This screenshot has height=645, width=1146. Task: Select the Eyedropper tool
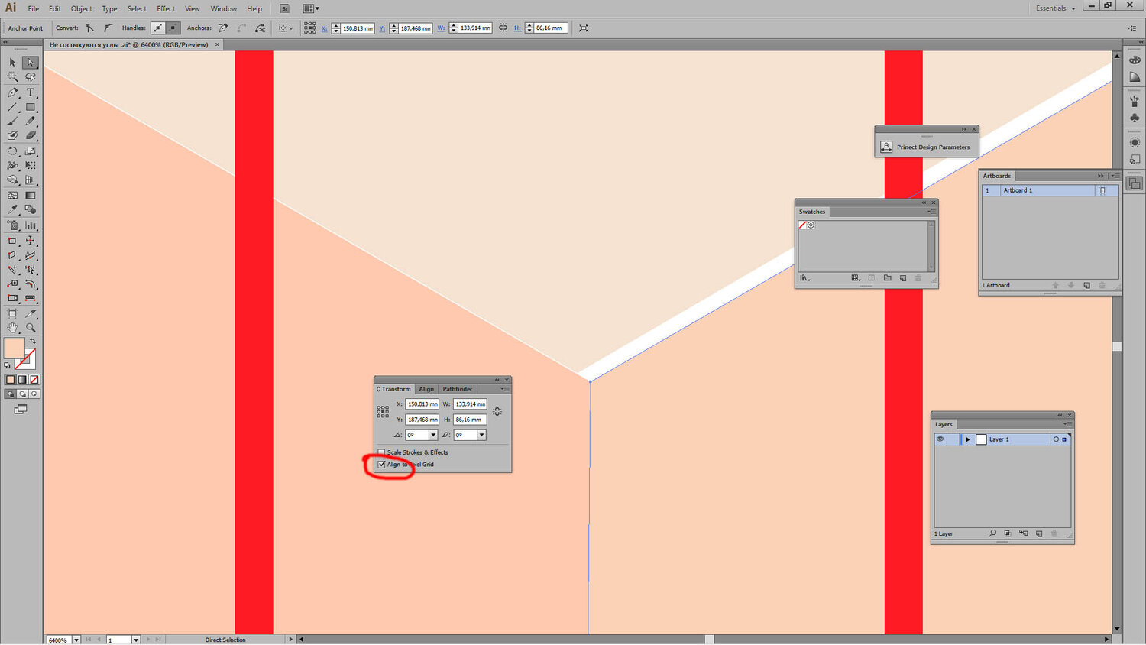13,209
